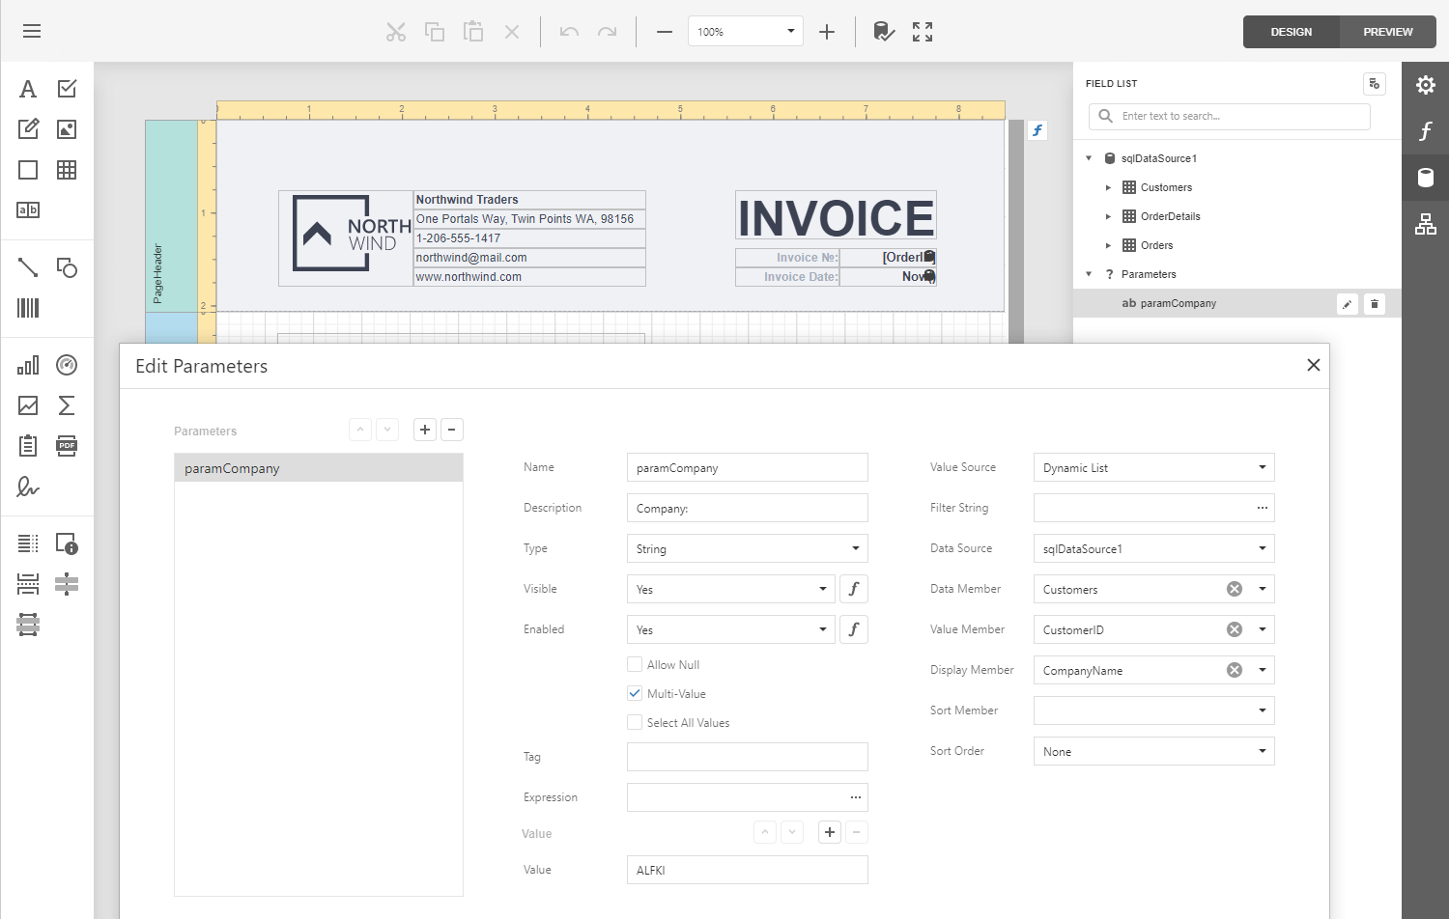The width and height of the screenshot is (1449, 919).
Task: Select the Barcode tool in toolbox
Action: (x=28, y=308)
